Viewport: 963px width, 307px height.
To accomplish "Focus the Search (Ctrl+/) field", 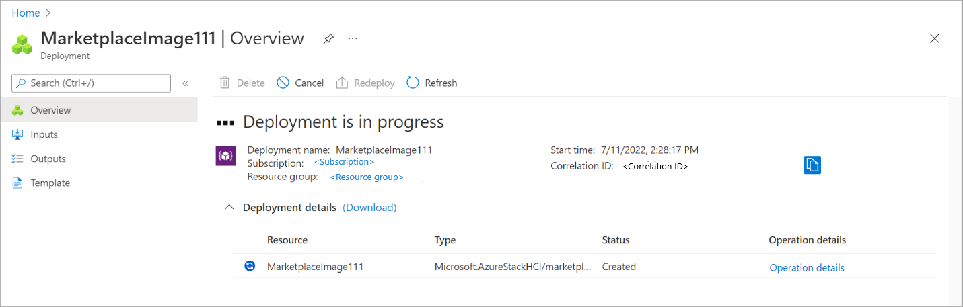I will (91, 83).
